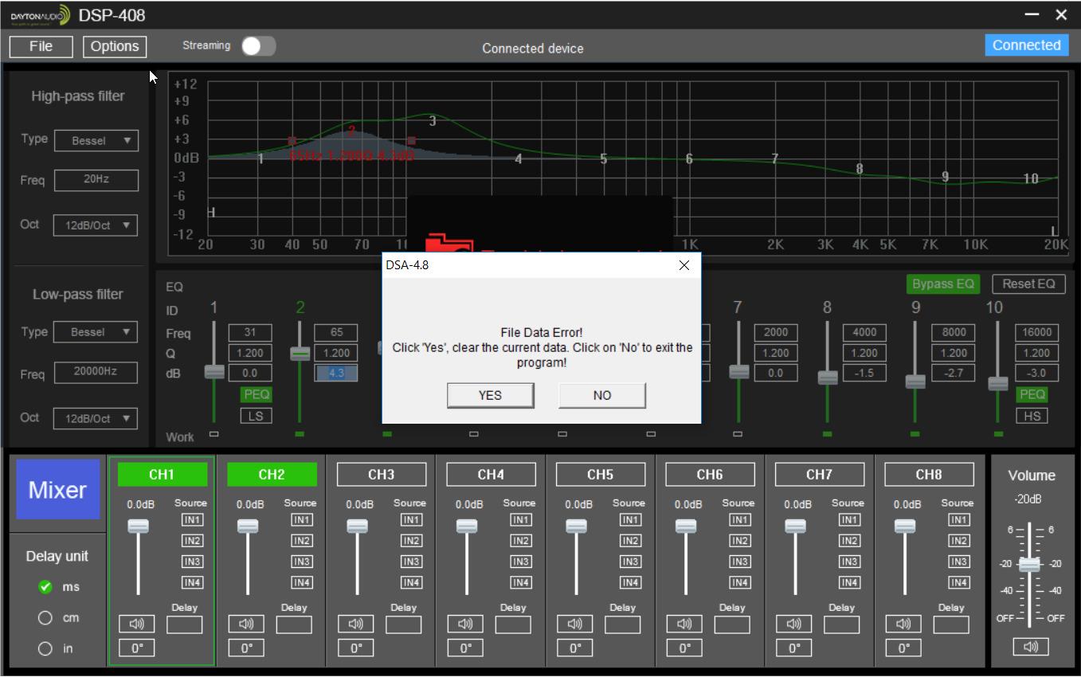Open Low-pass filter Type dropdown
The image size is (1081, 677).
[x=96, y=332]
